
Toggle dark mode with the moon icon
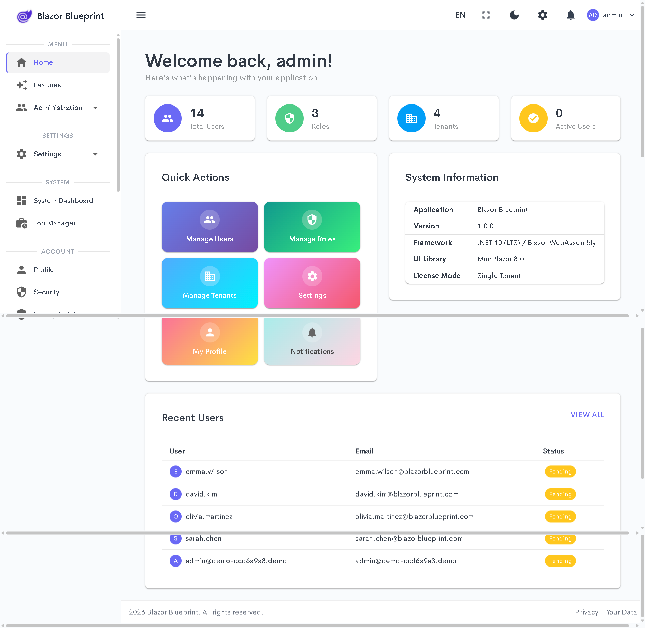(514, 15)
